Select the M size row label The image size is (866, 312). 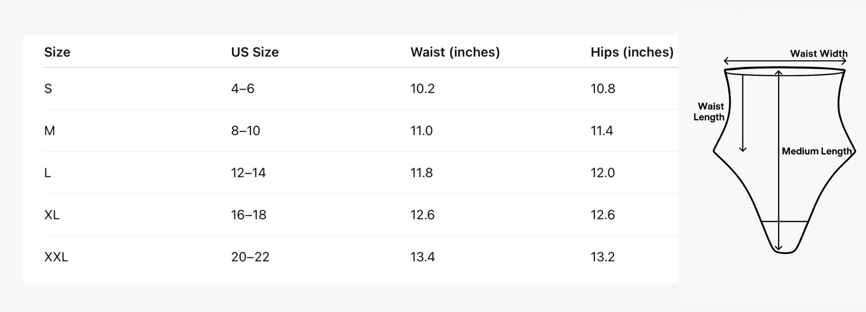point(49,131)
